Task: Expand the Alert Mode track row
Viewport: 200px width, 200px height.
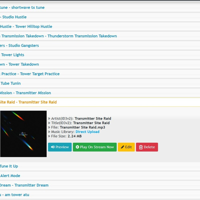Action: (x=100, y=176)
